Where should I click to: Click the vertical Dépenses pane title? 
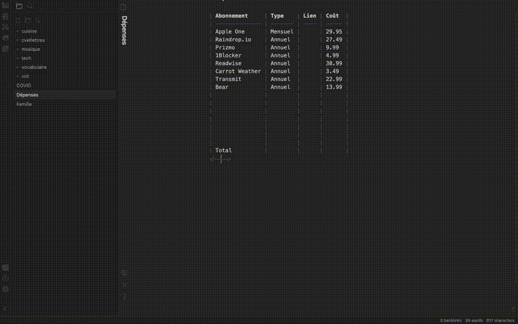124,31
